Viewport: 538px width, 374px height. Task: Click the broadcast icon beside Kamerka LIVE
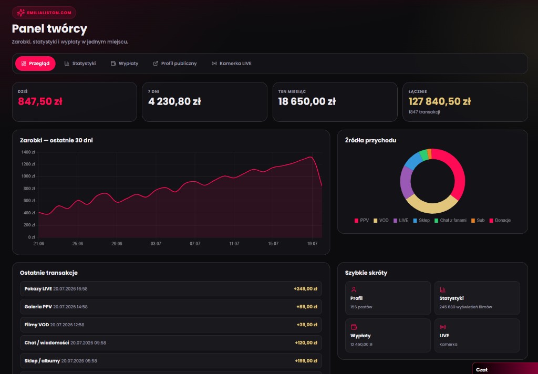tap(214, 64)
